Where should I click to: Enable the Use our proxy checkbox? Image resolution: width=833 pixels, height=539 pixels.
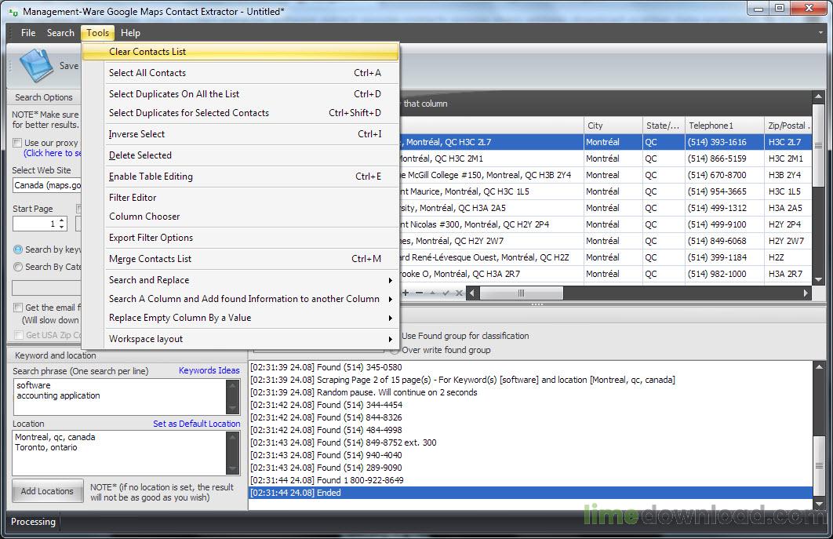(16, 141)
